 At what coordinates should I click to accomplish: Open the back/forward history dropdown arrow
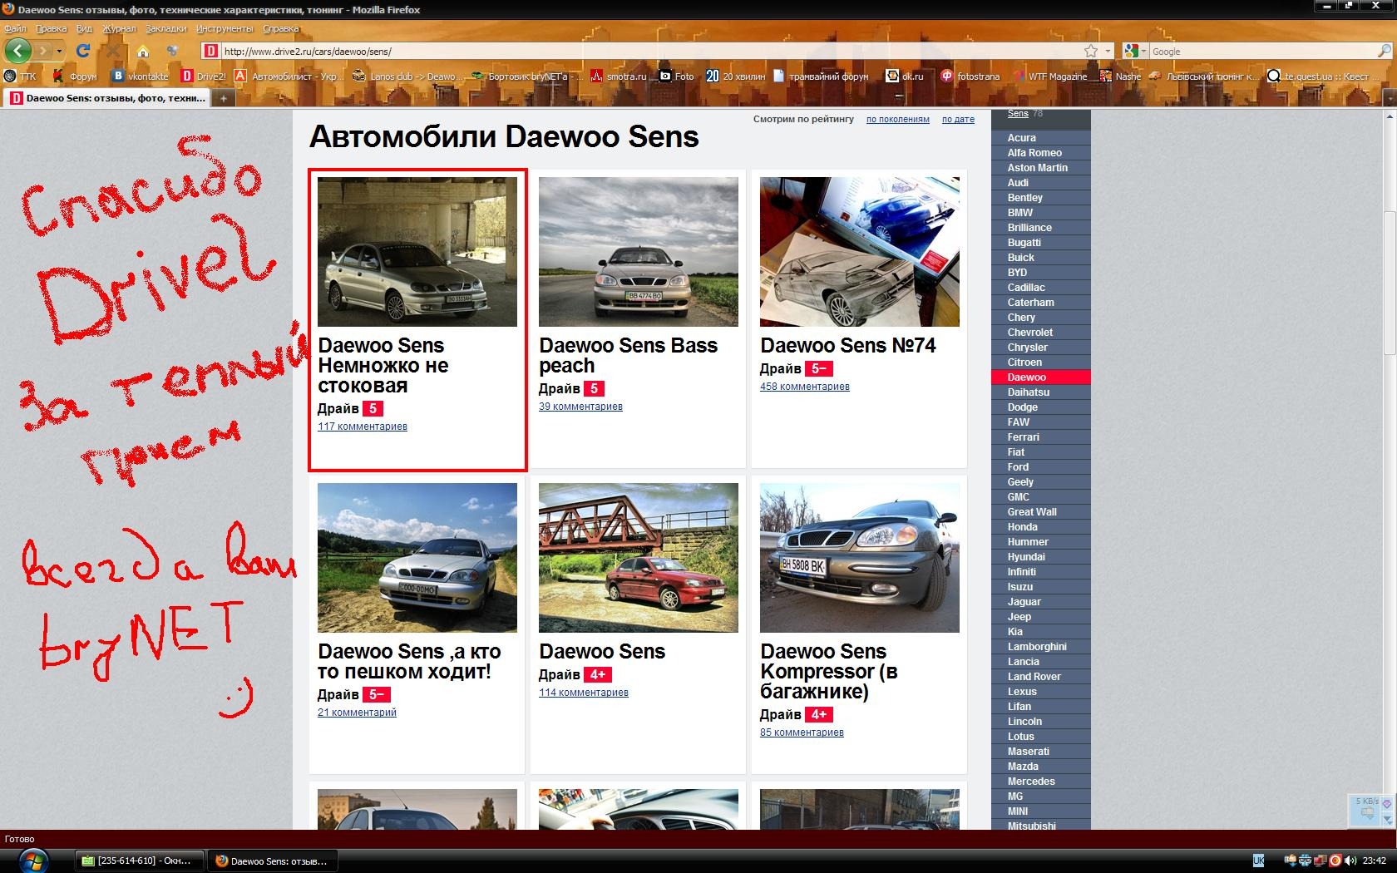point(59,51)
